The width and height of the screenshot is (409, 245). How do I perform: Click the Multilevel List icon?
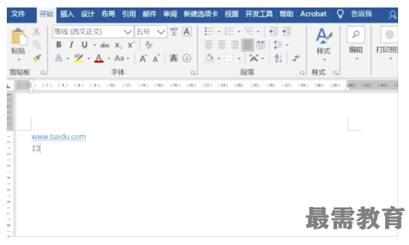tap(249, 31)
